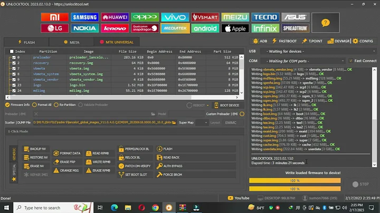Select the Apple brand logo
This screenshot has width=380, height=213.
point(235,28)
